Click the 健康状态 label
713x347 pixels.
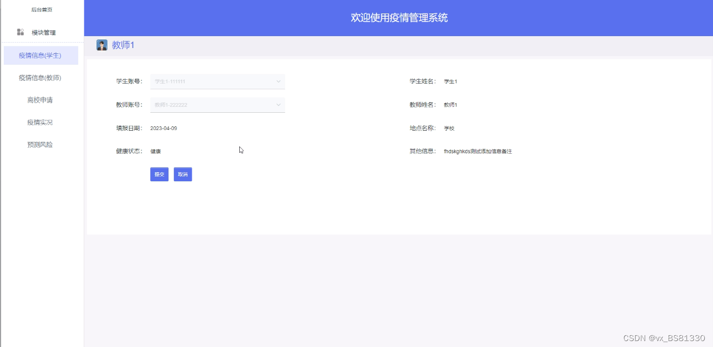tap(129, 152)
